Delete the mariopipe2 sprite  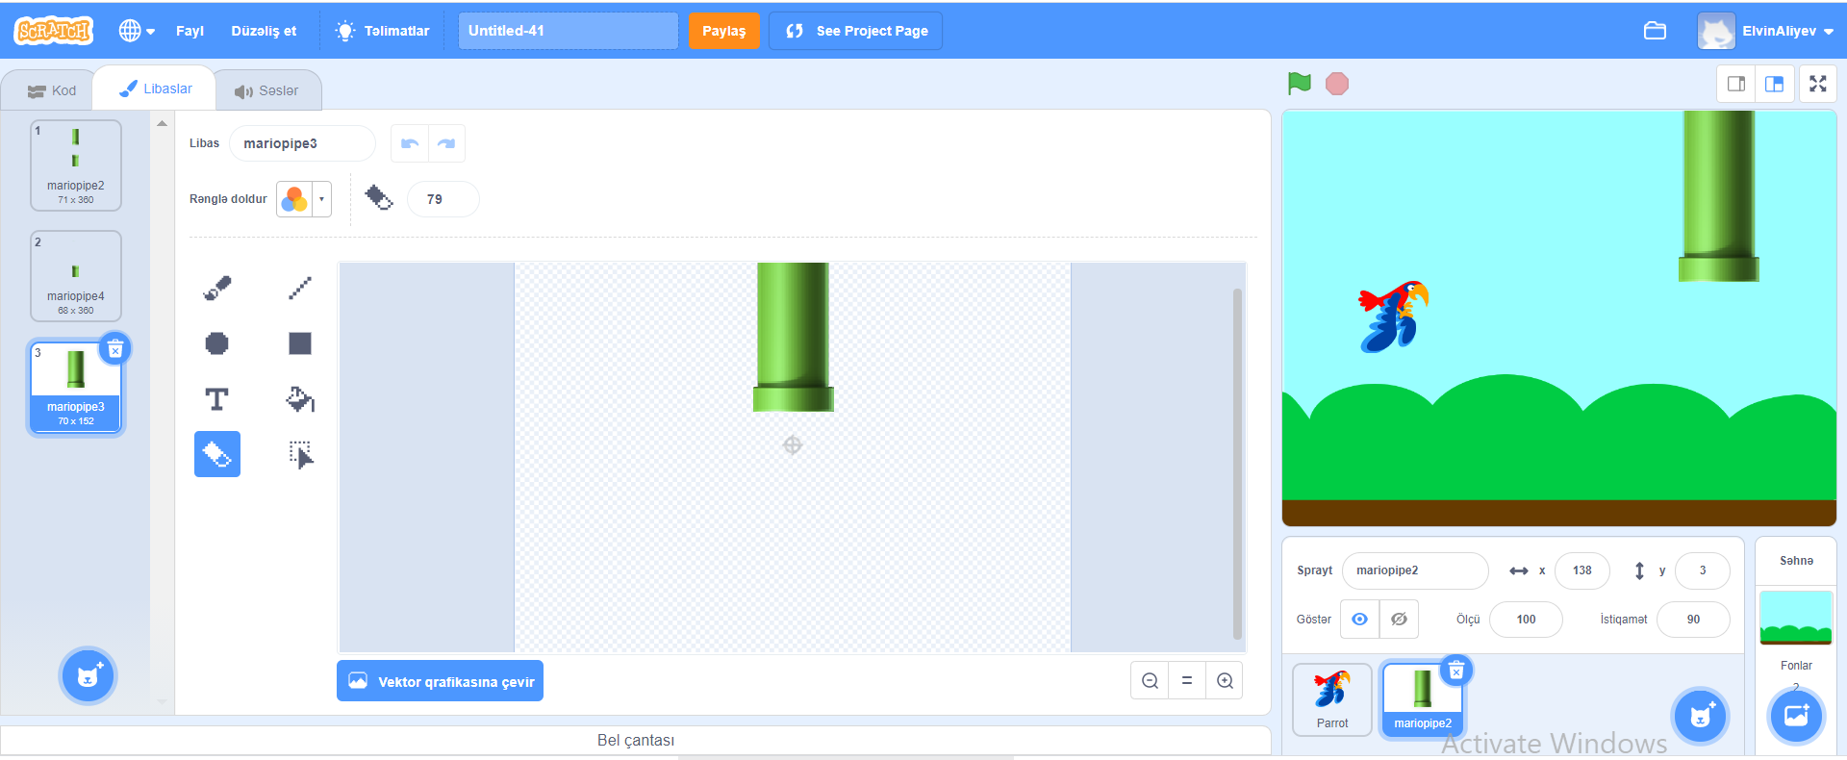click(1456, 671)
